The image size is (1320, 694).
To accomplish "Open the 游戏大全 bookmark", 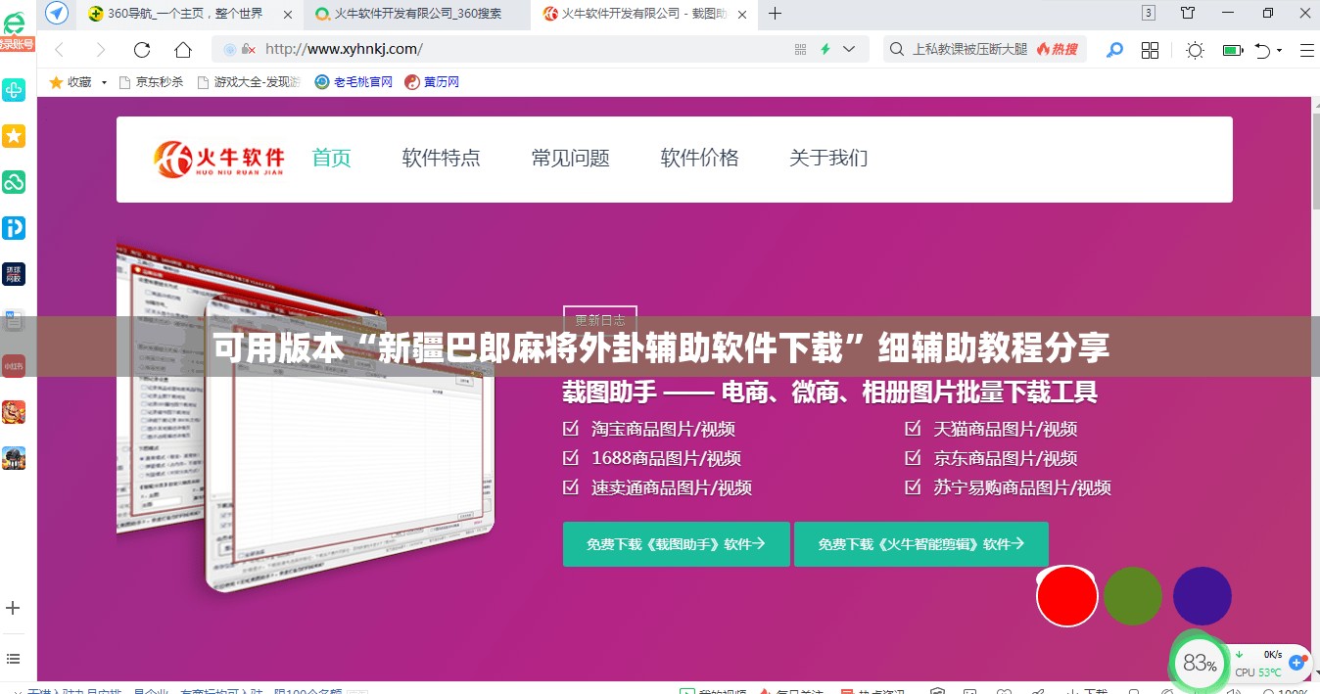I will click(x=249, y=82).
